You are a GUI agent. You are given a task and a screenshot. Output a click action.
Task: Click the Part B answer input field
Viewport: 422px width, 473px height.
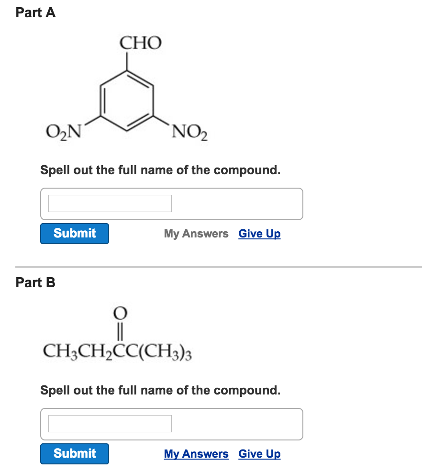(x=109, y=424)
